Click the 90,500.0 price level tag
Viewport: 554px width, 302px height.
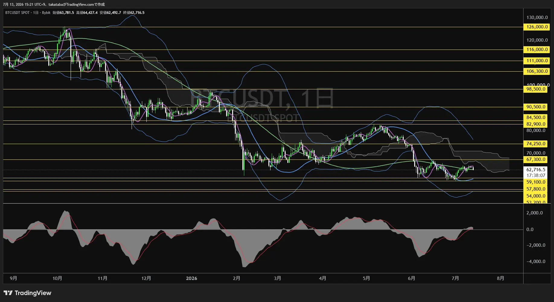tap(536, 107)
